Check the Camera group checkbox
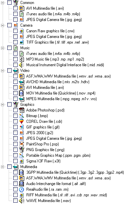The width and height of the screenshot is (129, 207). (10, 25)
